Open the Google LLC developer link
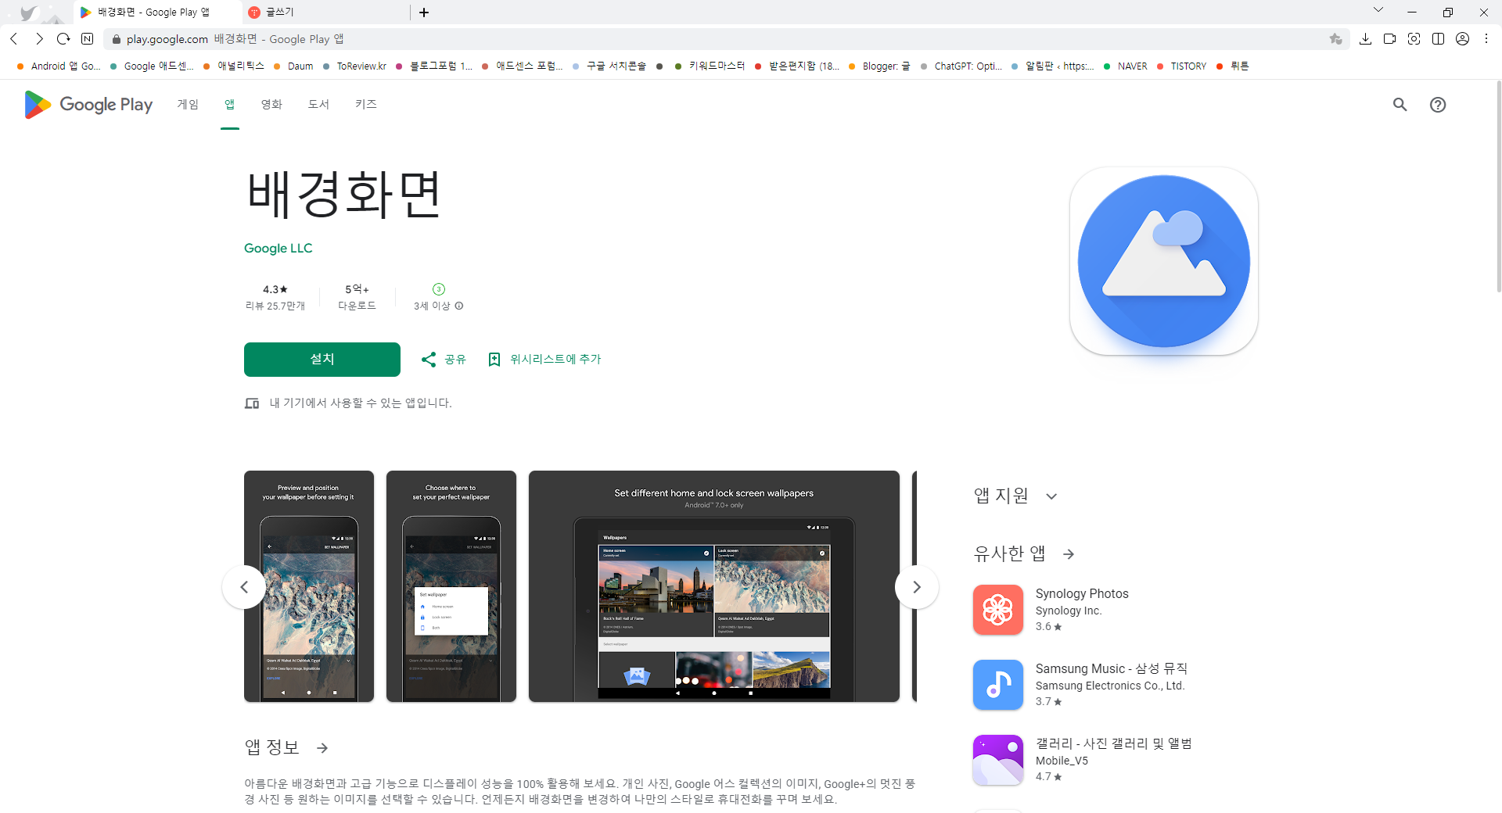The image size is (1502, 813). pos(278,248)
